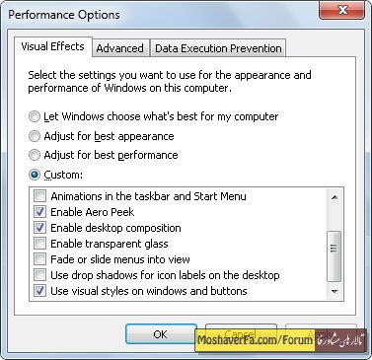Close the Performance Options dialog
The width and height of the screenshot is (372, 360).
341,10
